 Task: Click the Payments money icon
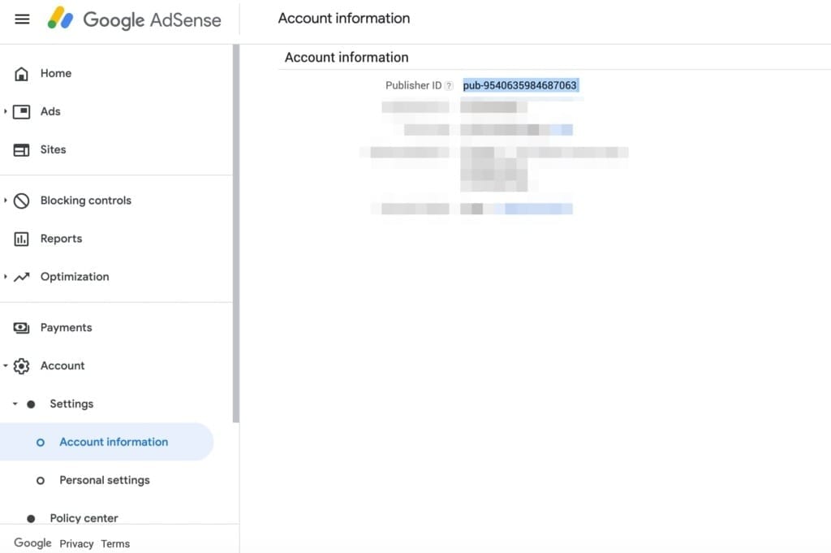21,328
